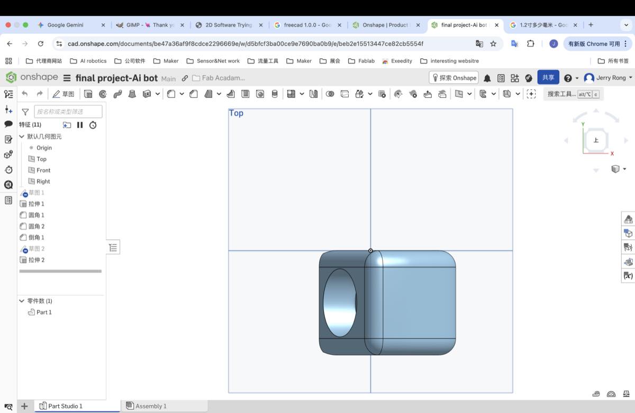635x413 pixels.
Task: Select the 拉伸 2 feature
Action: pyautogui.click(x=37, y=260)
